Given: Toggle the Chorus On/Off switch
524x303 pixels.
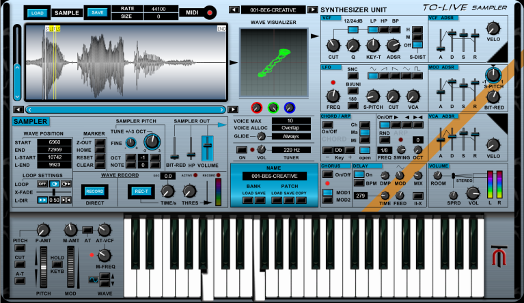Looking at the screenshot, I should pyautogui.click(x=327, y=174).
